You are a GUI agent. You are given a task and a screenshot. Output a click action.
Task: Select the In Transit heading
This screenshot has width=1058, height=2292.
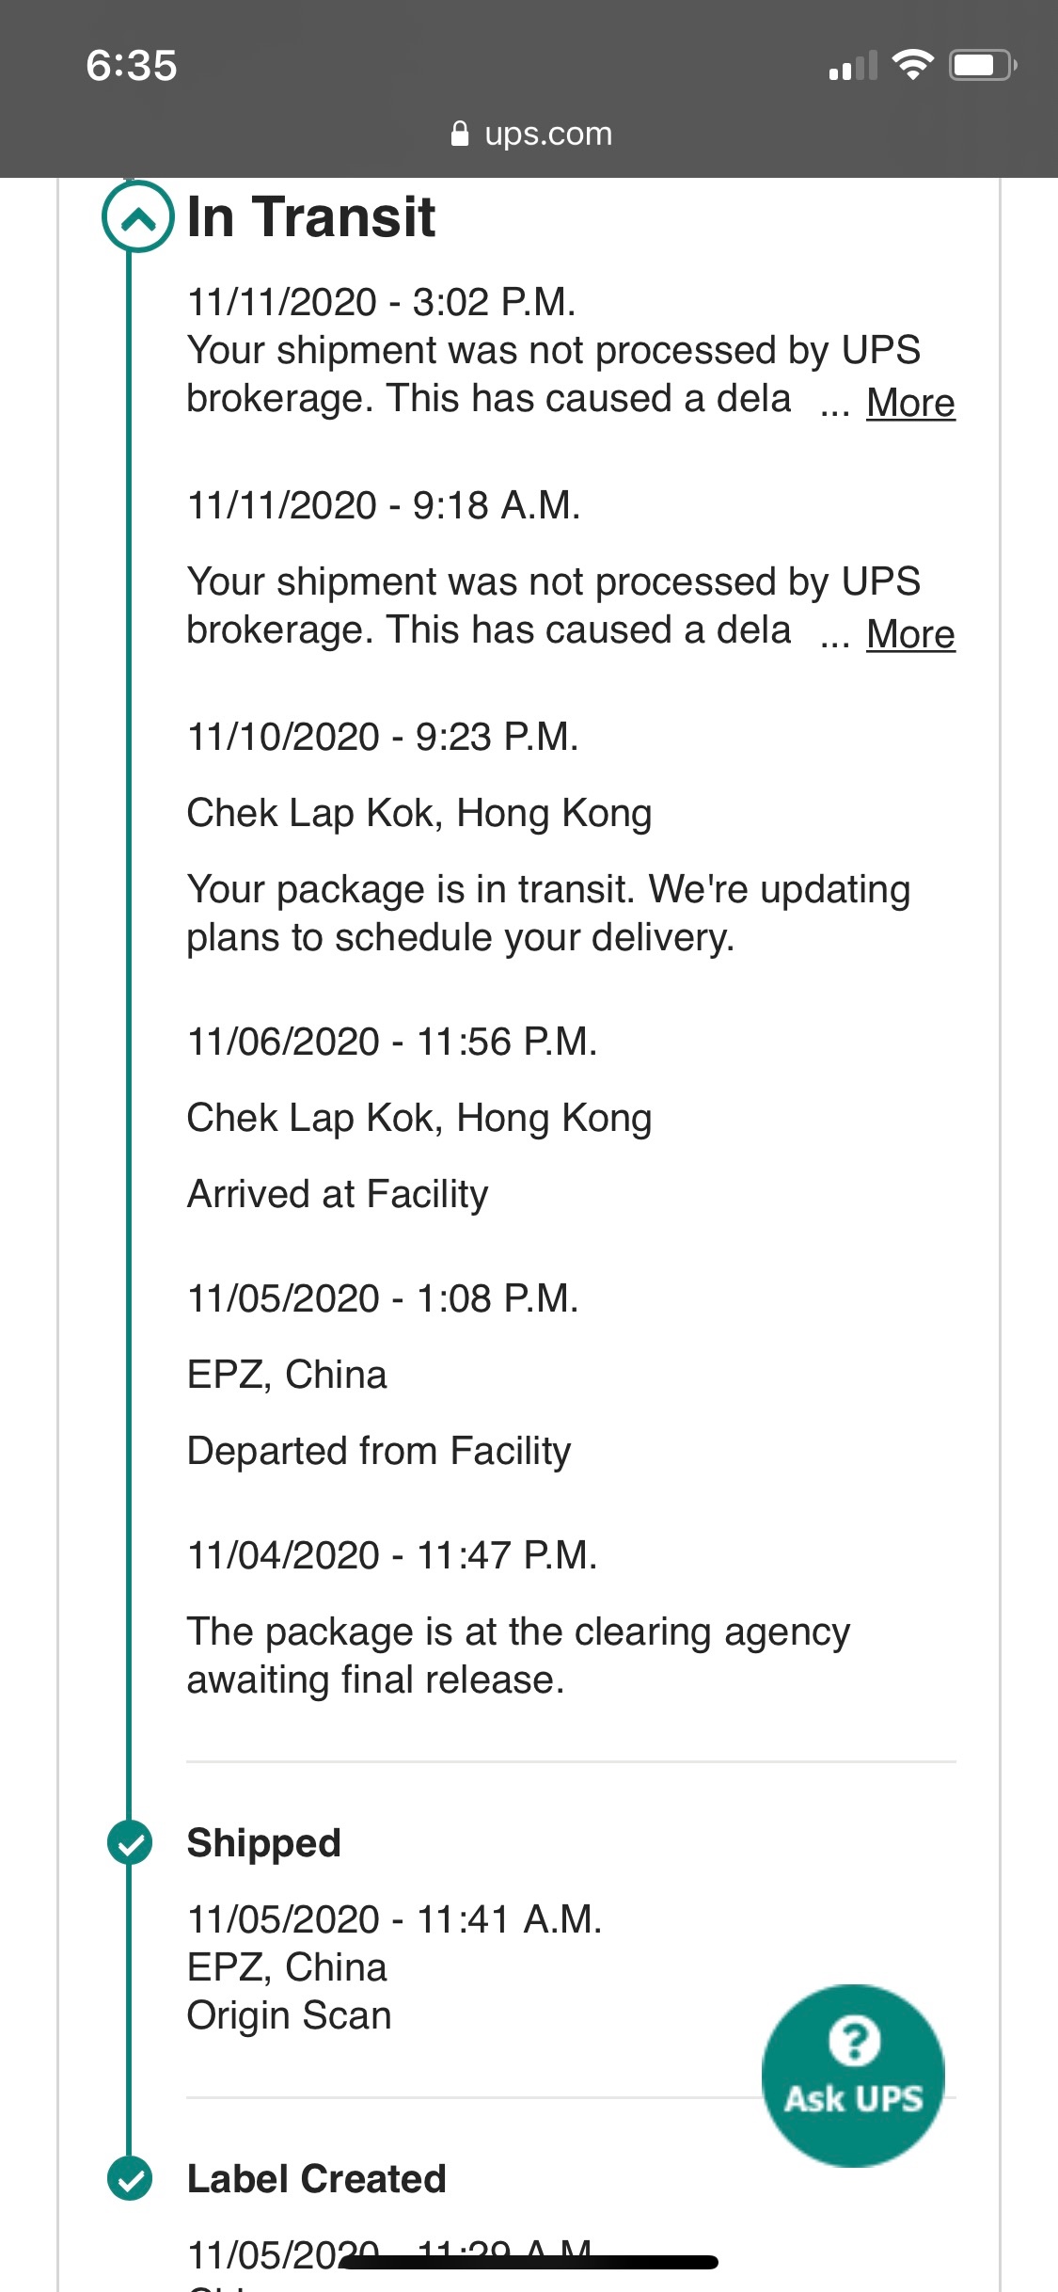(x=311, y=217)
